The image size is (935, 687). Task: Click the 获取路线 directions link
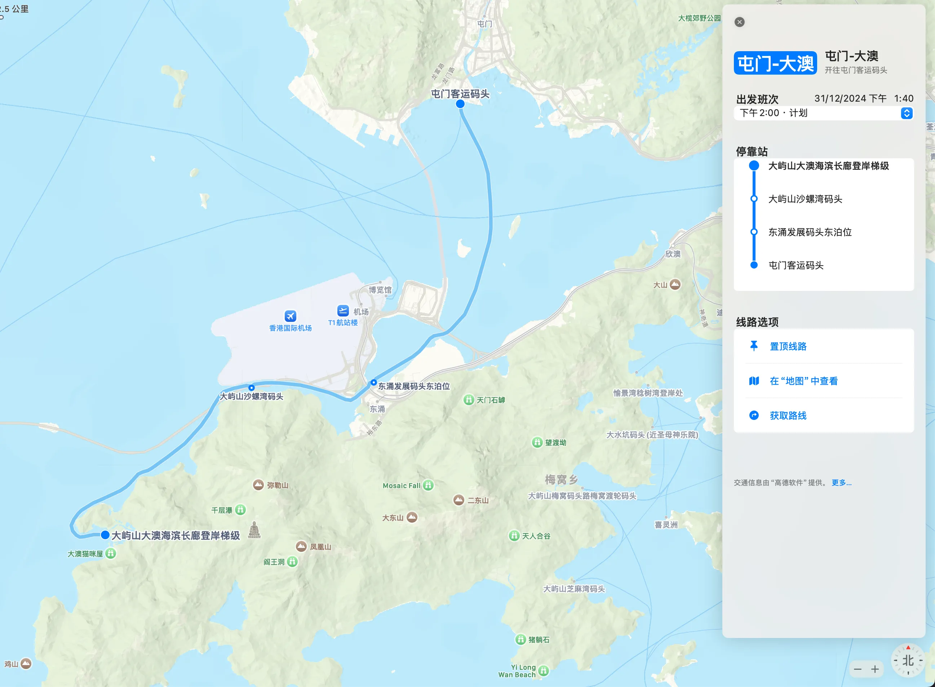(x=788, y=416)
